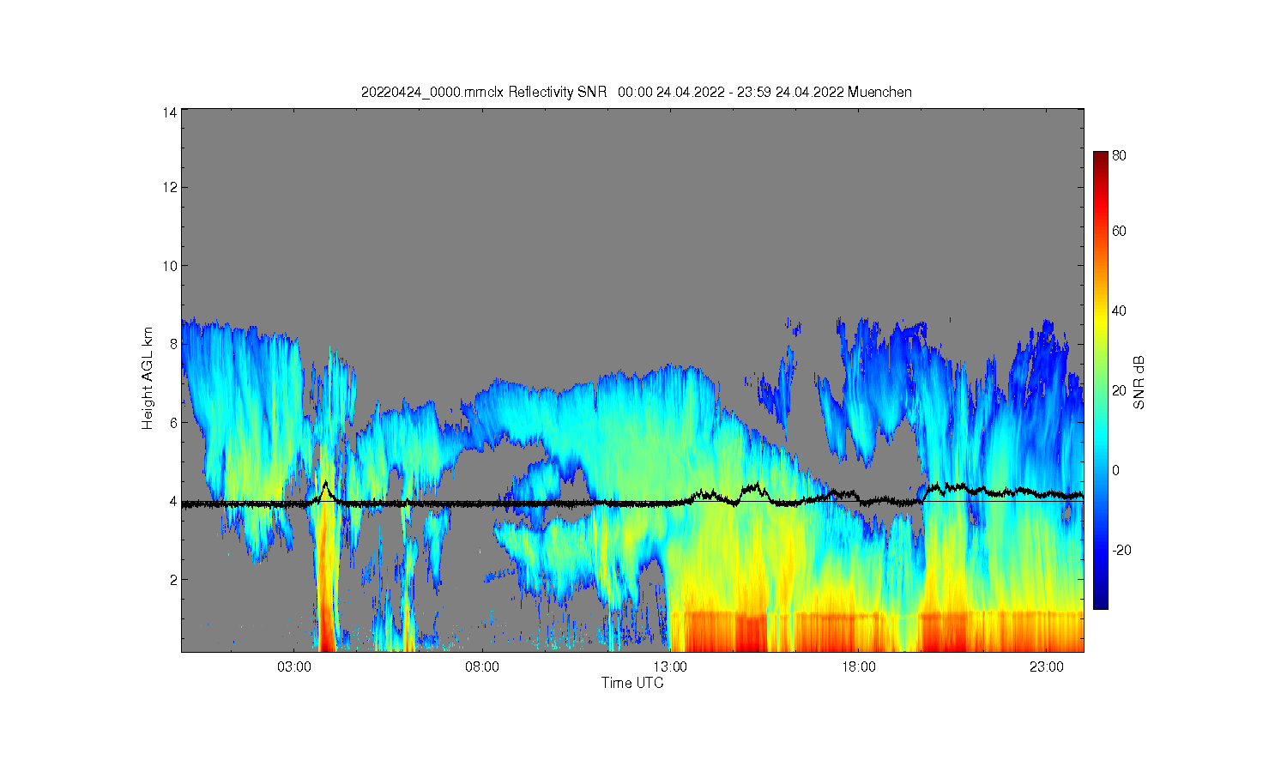Image resolution: width=1287 pixels, height=772 pixels.
Task: Select the 13:00 time tick label
Action: point(670,666)
